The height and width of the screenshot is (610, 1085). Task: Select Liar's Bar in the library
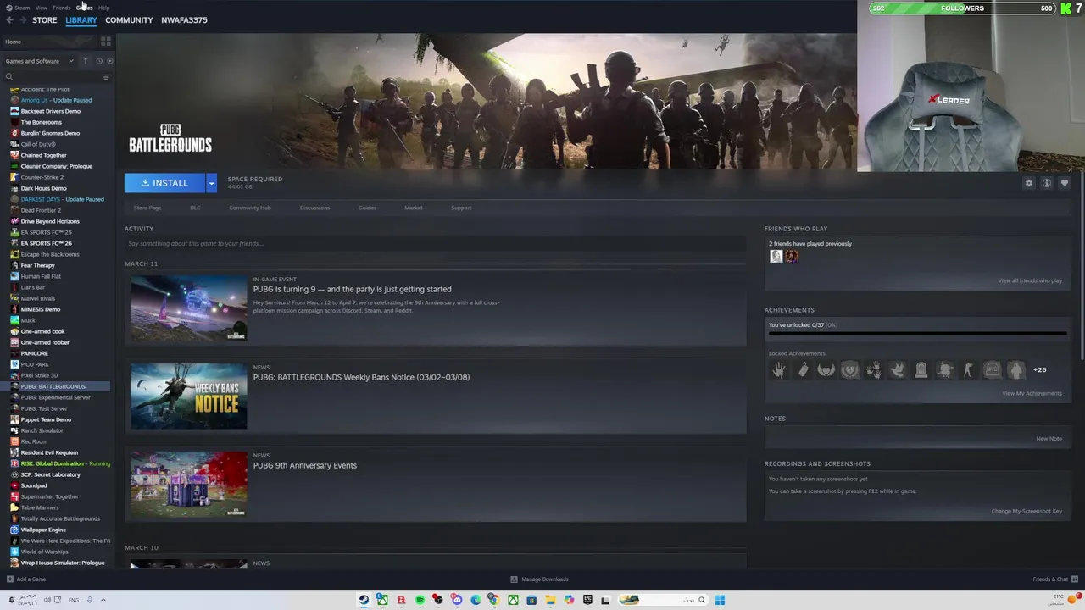pos(33,287)
